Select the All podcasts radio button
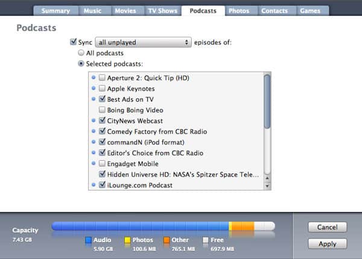The height and width of the screenshot is (259, 362). coord(81,53)
